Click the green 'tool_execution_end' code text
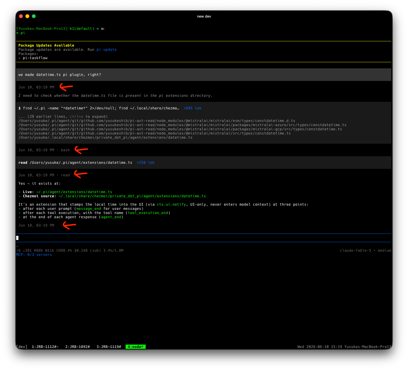This screenshot has height=370, width=408. coord(148,213)
